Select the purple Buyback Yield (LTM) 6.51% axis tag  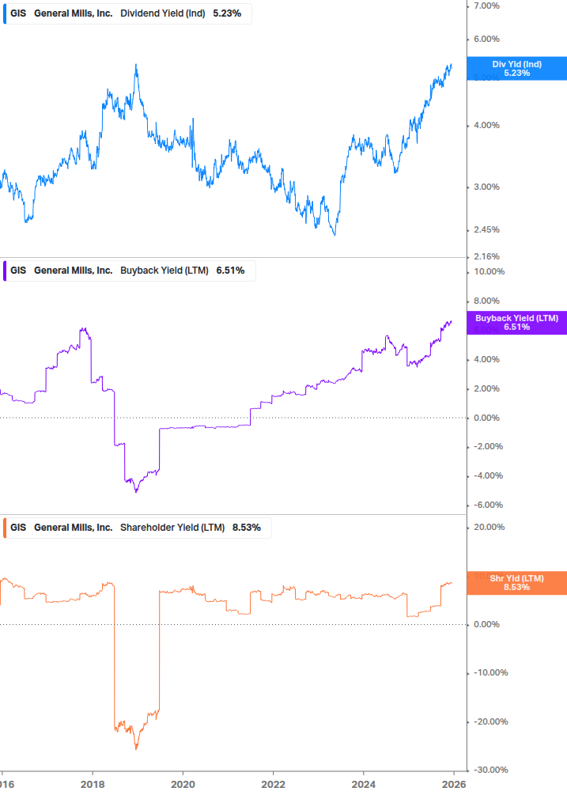516,323
